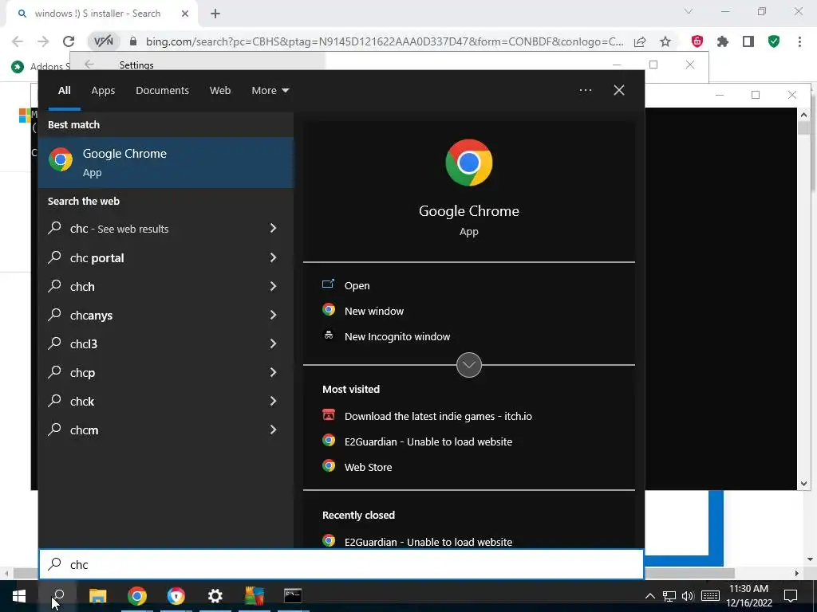Open the green shield extension icon
This screenshot has width=817, height=612.
774,41
